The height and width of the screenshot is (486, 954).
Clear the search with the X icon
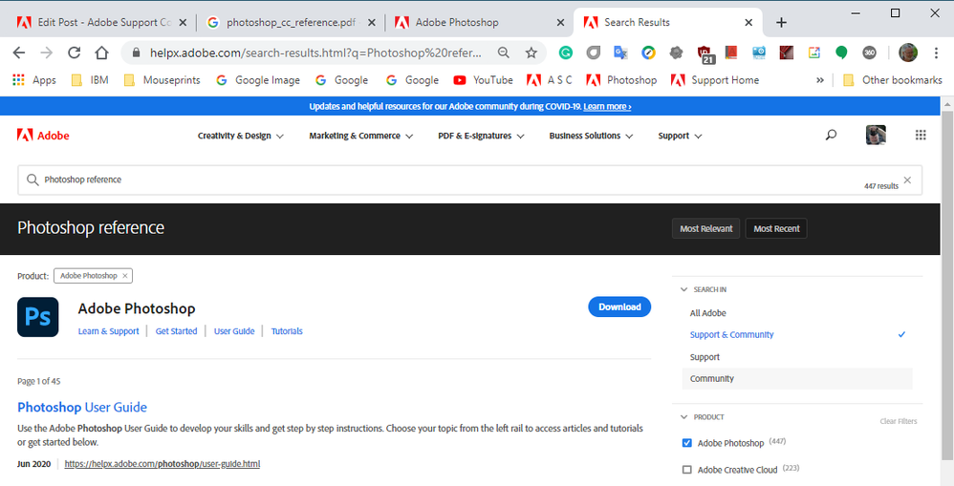coord(907,180)
